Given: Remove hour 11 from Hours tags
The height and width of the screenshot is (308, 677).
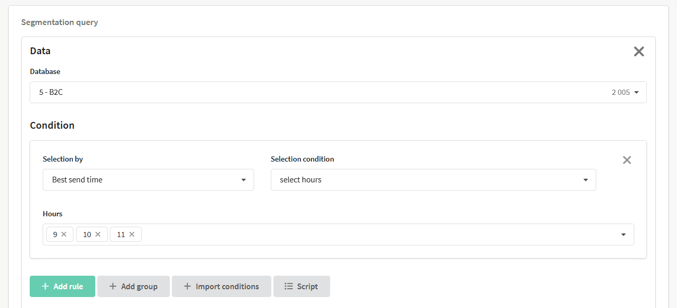Looking at the screenshot, I should (x=132, y=235).
